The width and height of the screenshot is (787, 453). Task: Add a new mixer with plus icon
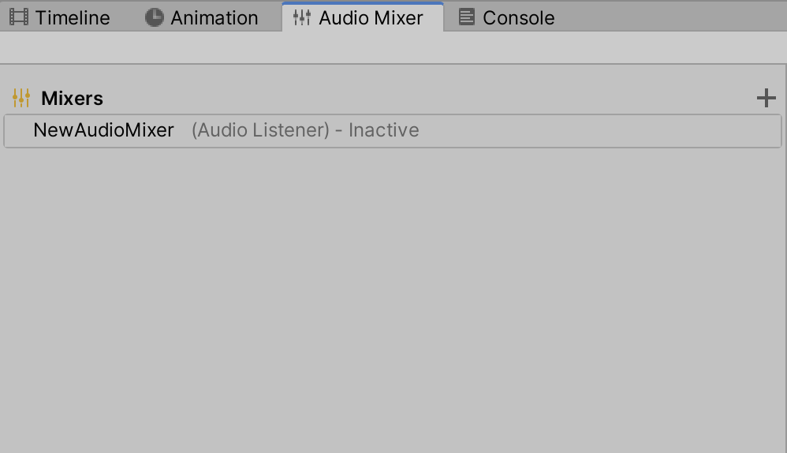coord(766,98)
